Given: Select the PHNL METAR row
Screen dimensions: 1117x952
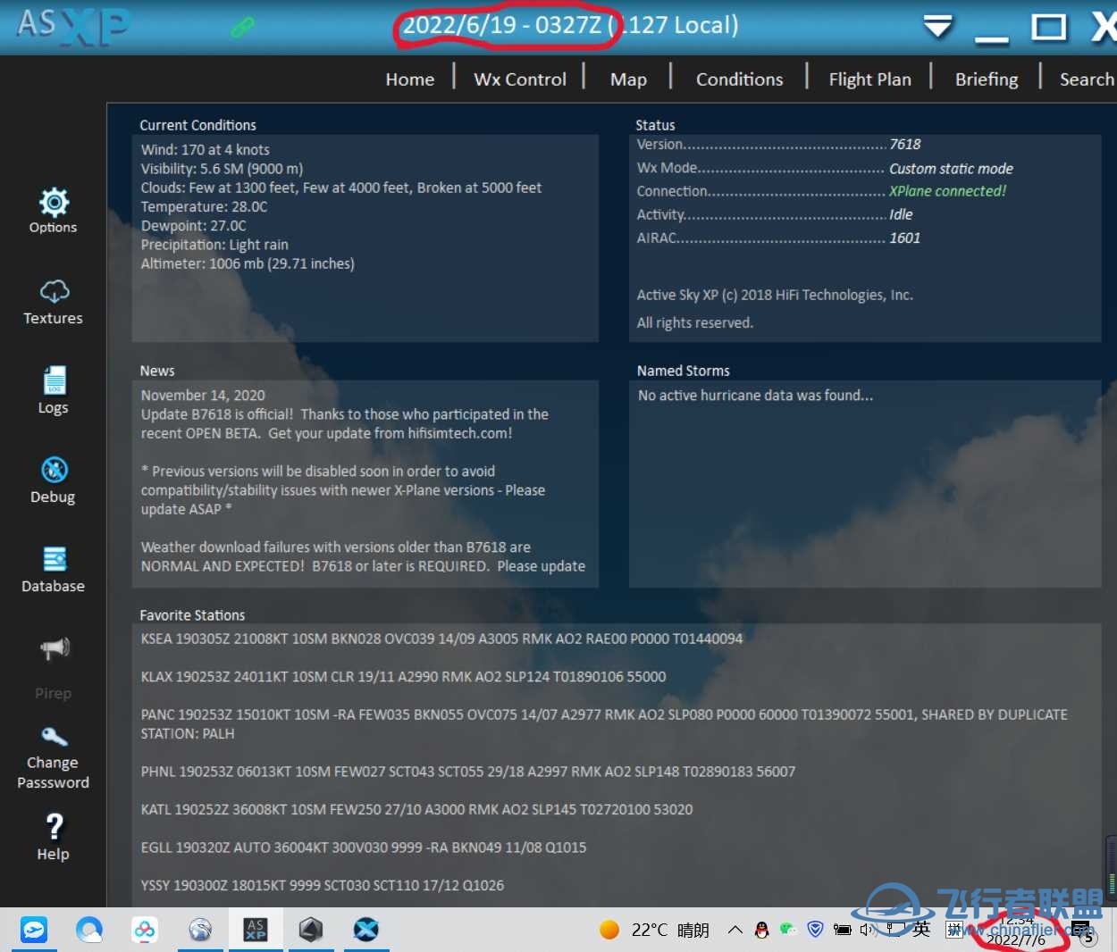Looking at the screenshot, I should click(x=467, y=772).
